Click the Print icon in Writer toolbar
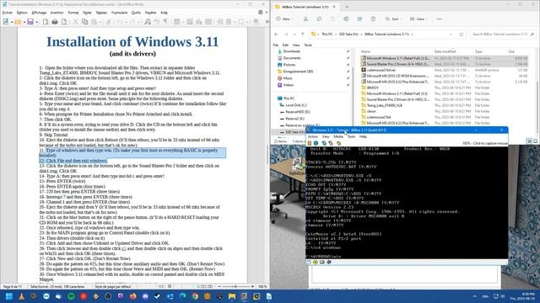Screen dimensions: 540x303 pyautogui.click(x=55, y=22)
